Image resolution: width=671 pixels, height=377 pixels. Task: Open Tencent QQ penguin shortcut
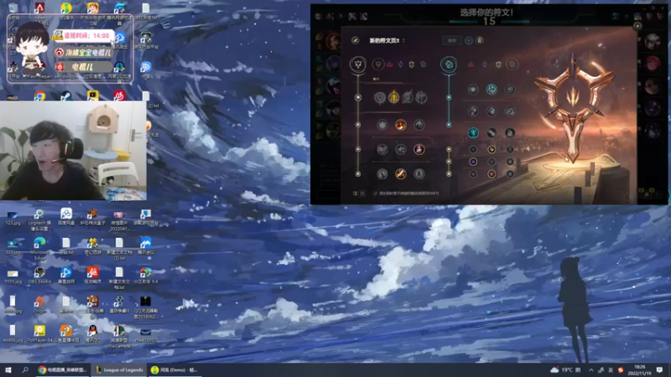pos(92,333)
